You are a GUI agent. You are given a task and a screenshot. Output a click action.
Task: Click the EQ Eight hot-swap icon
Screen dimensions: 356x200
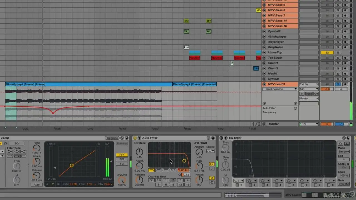(x=343, y=138)
